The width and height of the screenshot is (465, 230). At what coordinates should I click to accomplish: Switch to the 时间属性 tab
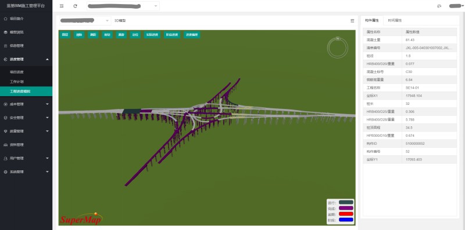pyautogui.click(x=395, y=20)
